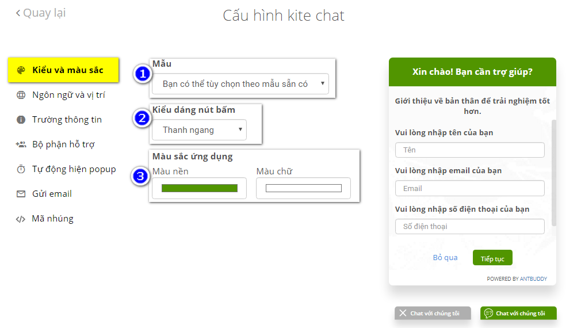581x328 pixels.
Task: Click the Bỏ qua skip link
Action: 445,258
